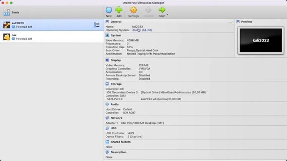287x161 pixels.
Task: Open the Network settings heading
Action: (116, 118)
